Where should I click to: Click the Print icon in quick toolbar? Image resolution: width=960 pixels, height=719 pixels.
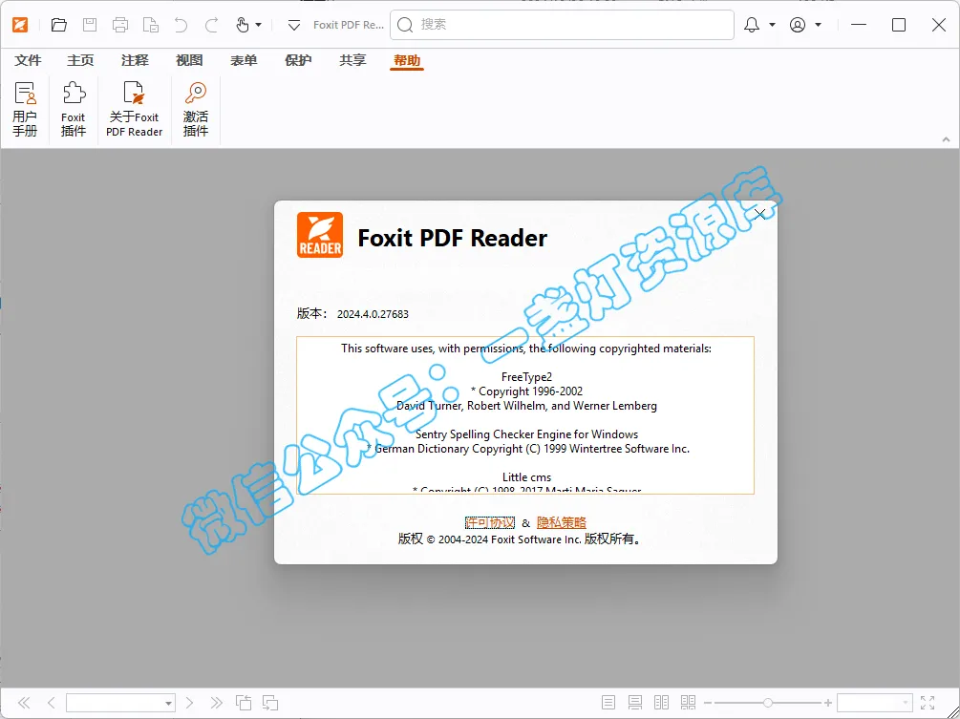tap(120, 25)
